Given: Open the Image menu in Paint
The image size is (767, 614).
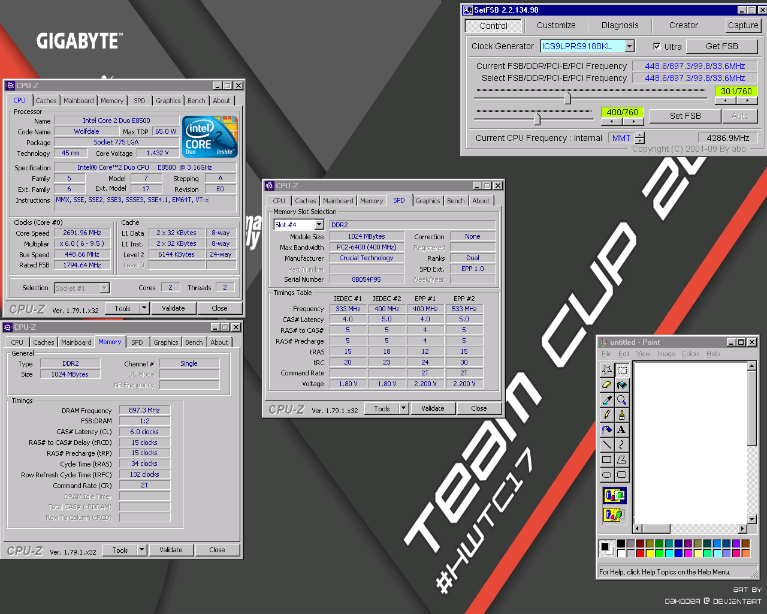Looking at the screenshot, I should [x=666, y=354].
